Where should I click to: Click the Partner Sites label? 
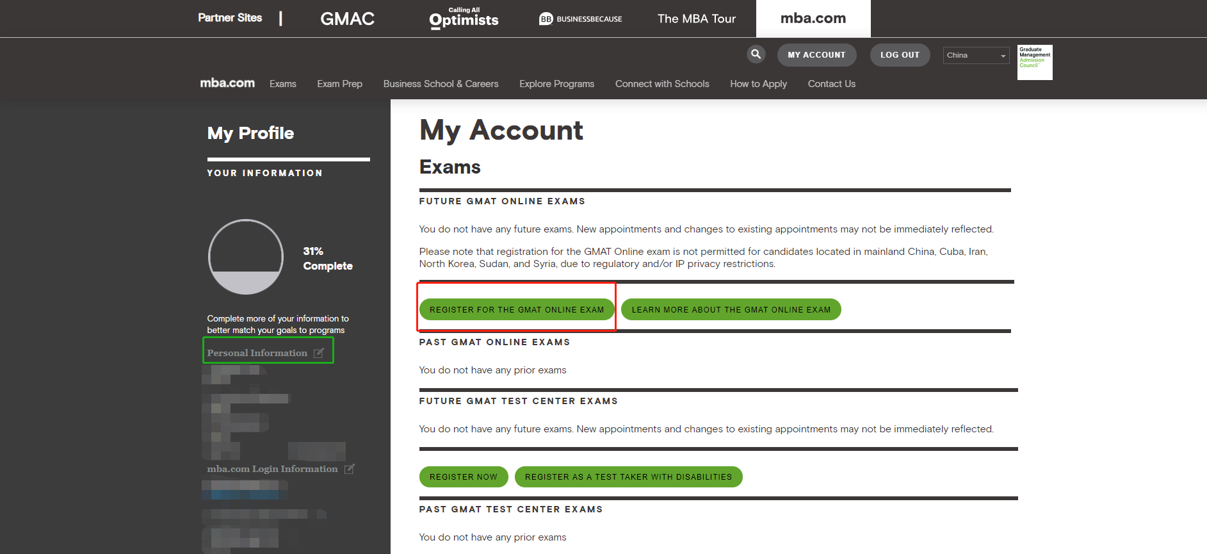click(x=230, y=18)
